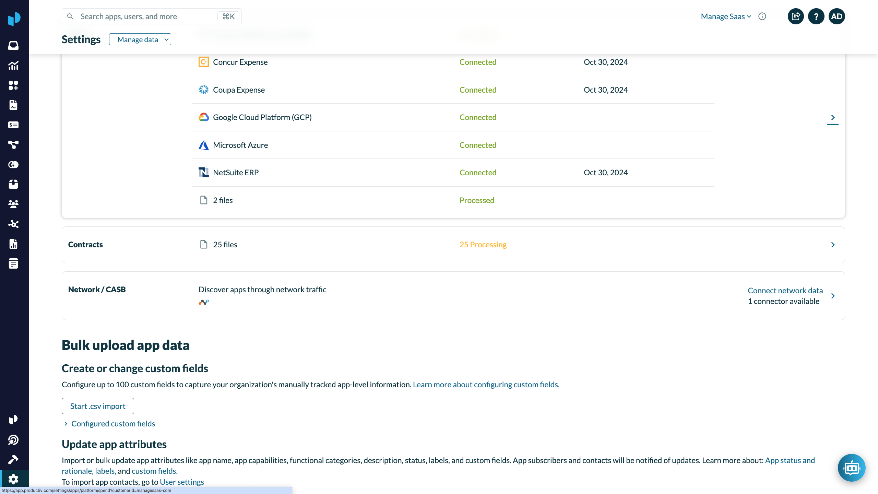Open the settings gear at the sidebar bottom
This screenshot has width=878, height=494.
pos(13,479)
